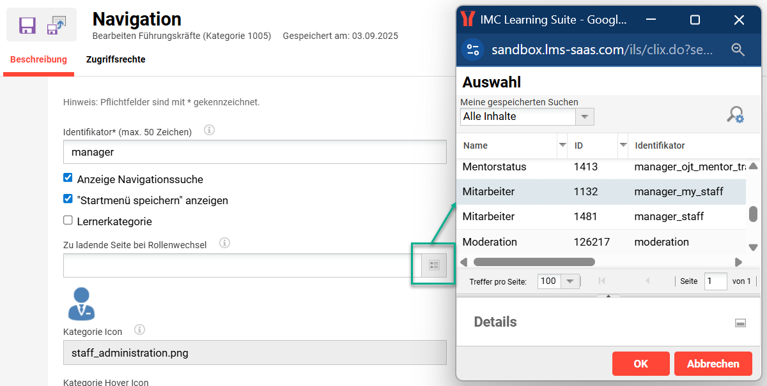Click the info icon beside Kategorie Icon
767x386 pixels.
(x=140, y=330)
